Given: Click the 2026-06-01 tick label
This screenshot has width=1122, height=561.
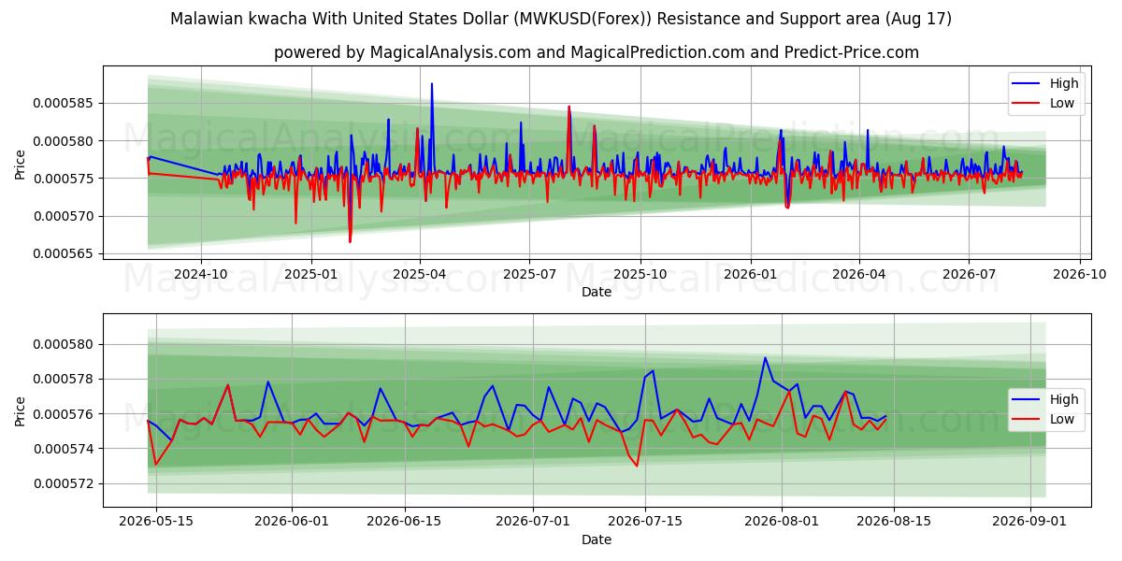Looking at the screenshot, I should pos(292,522).
